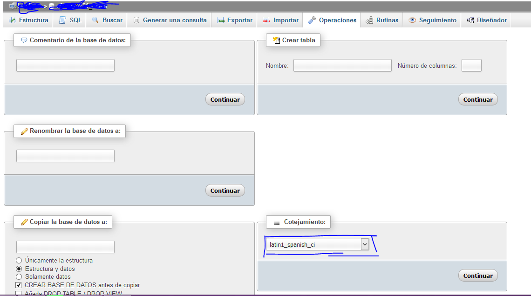The height and width of the screenshot is (296, 531).
Task: Click the Buscar magnifier icon
Action: coord(95,20)
